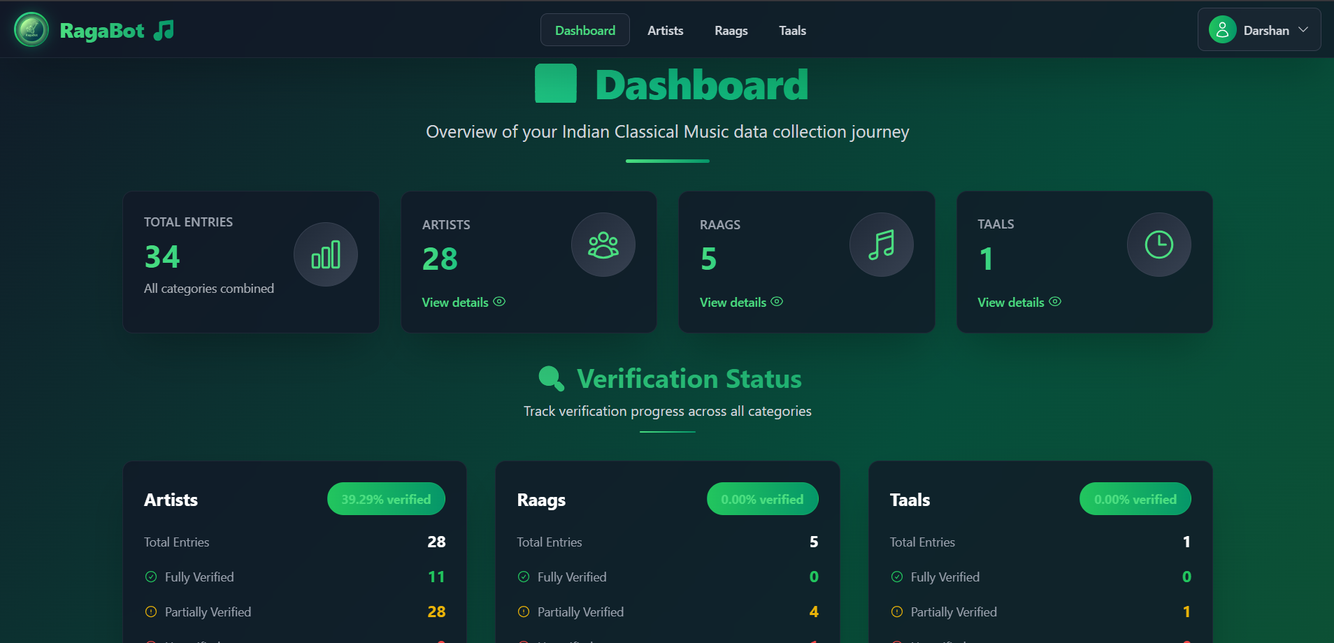
Task: Click the 39.29% verified badge for Artists
Action: click(385, 498)
